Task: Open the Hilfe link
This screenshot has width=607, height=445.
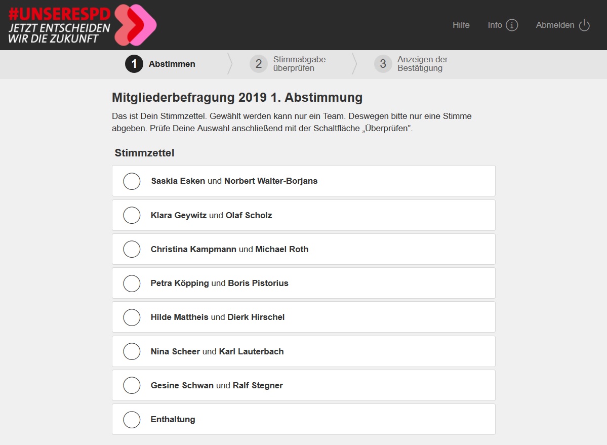Action: pos(461,25)
